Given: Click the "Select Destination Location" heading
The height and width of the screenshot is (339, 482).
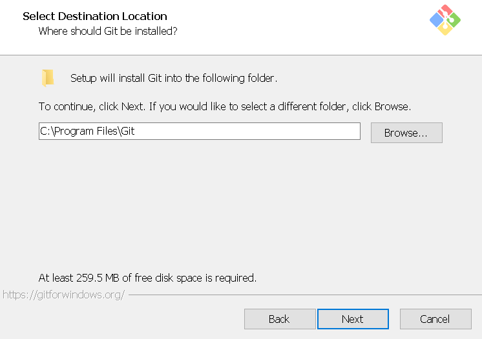Looking at the screenshot, I should 95,16.
